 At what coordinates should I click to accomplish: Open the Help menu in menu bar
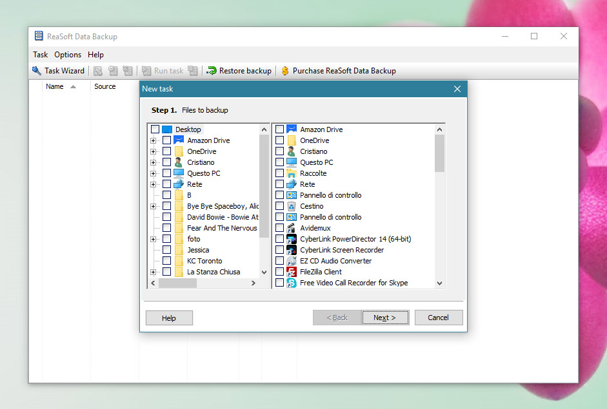(95, 55)
